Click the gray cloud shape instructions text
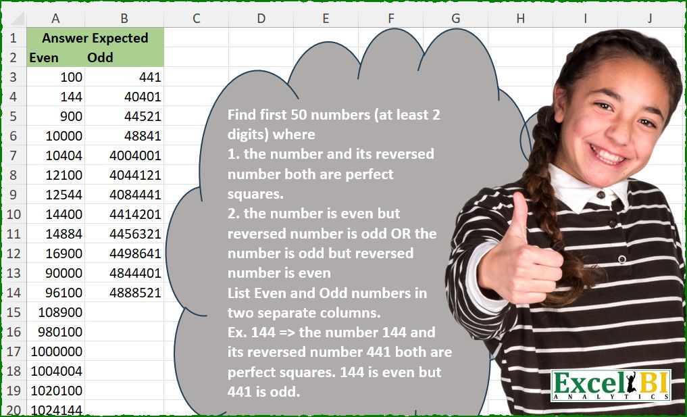 click(x=340, y=253)
